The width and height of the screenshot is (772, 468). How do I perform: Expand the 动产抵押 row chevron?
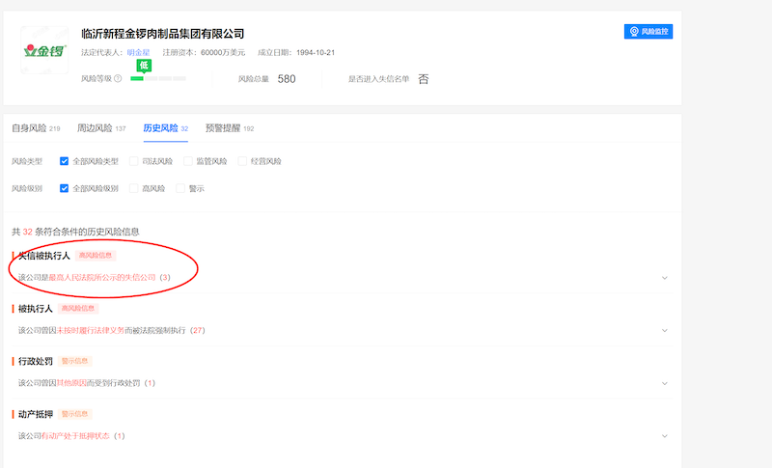tap(665, 436)
